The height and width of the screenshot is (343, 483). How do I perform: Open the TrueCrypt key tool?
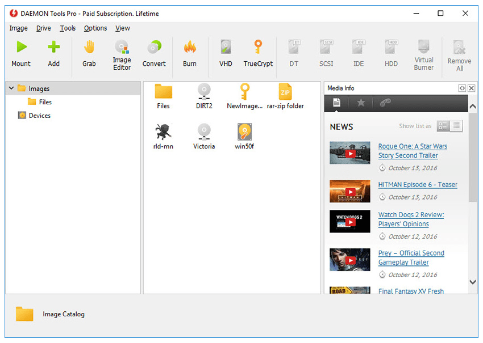258,48
